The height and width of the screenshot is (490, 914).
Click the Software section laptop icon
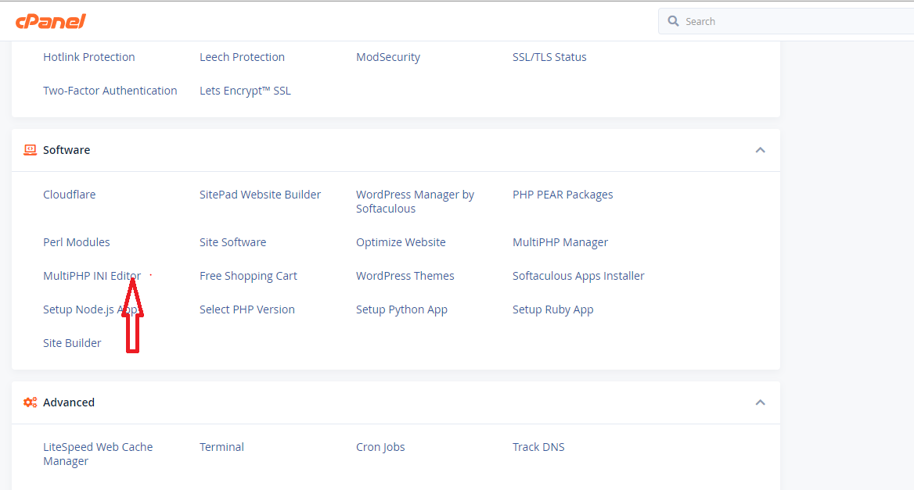pyautogui.click(x=31, y=150)
